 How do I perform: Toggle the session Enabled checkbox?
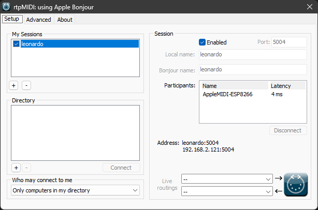[x=202, y=42]
